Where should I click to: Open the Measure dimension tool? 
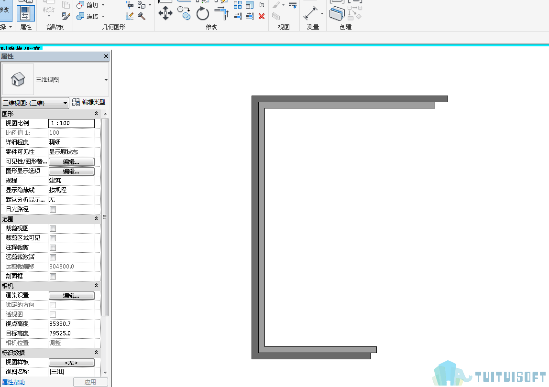coord(310,13)
